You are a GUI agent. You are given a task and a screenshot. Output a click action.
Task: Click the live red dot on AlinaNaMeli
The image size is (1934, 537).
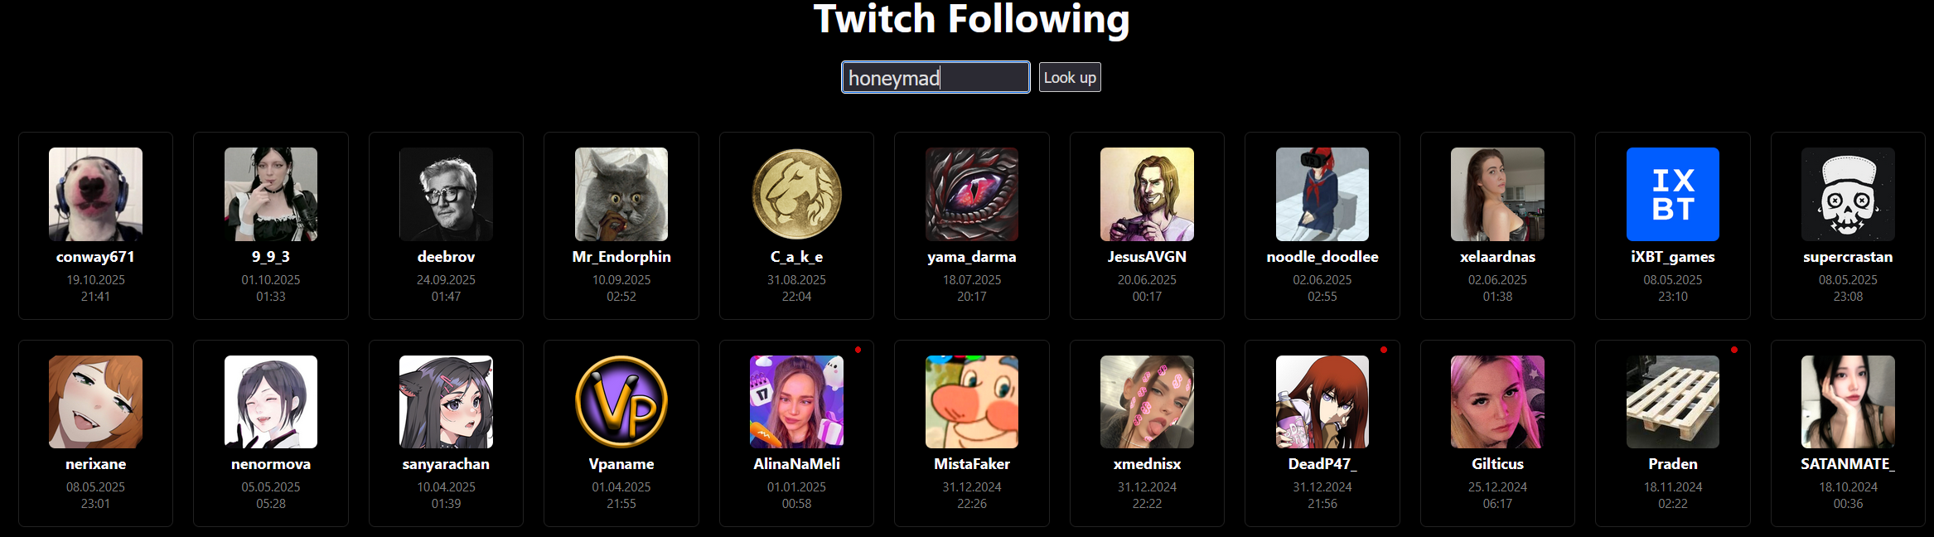click(x=858, y=350)
